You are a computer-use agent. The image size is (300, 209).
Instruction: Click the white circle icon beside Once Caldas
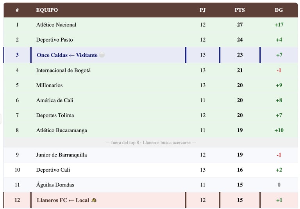(102, 55)
